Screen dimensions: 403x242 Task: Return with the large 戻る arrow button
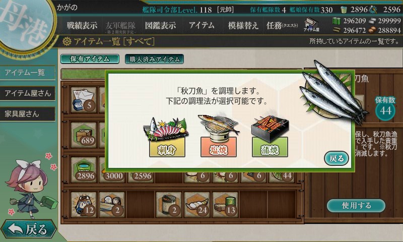pyautogui.click(x=28, y=229)
